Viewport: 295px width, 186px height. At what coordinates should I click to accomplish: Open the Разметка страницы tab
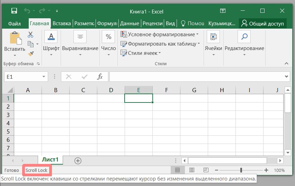pos(84,23)
